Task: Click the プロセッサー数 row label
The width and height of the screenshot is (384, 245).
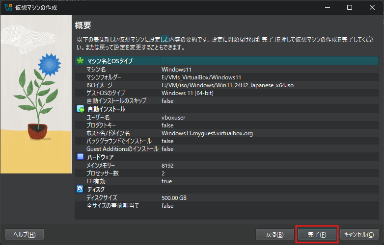Action: pos(103,173)
